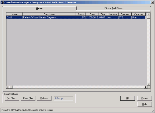Screen dimensions: 155x113
Task: Click the Clear Filter button
Action: (28, 98)
